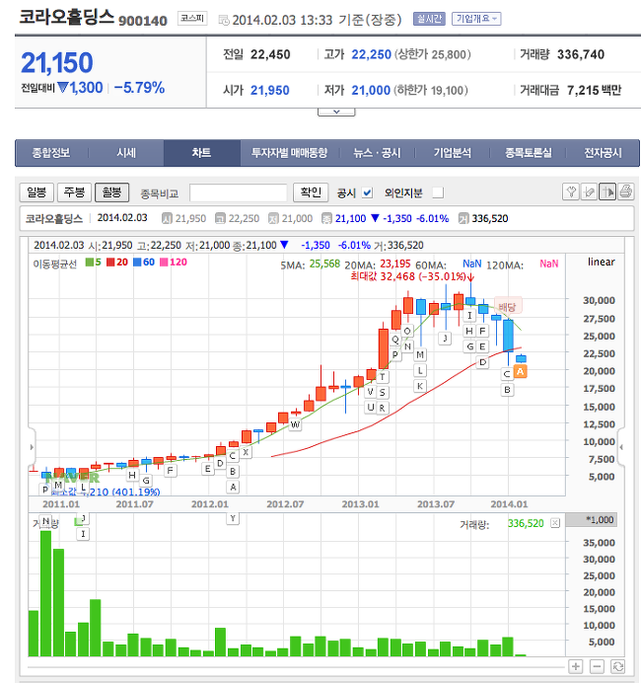This screenshot has height=683, width=641.
Task: Click the chart horizontal scroll track
Action: (296, 667)
